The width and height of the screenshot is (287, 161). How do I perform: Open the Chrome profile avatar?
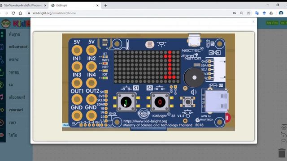click(x=281, y=13)
